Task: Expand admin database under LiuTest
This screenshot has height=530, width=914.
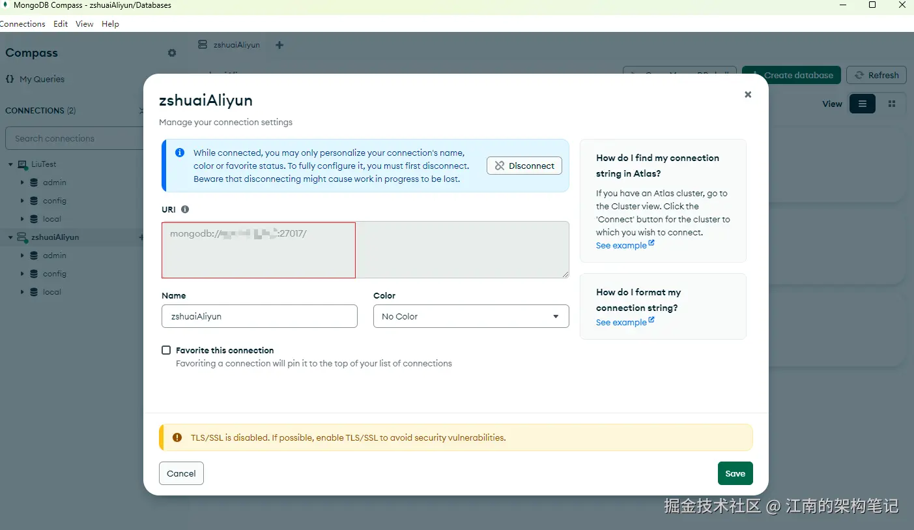Action: [22, 183]
